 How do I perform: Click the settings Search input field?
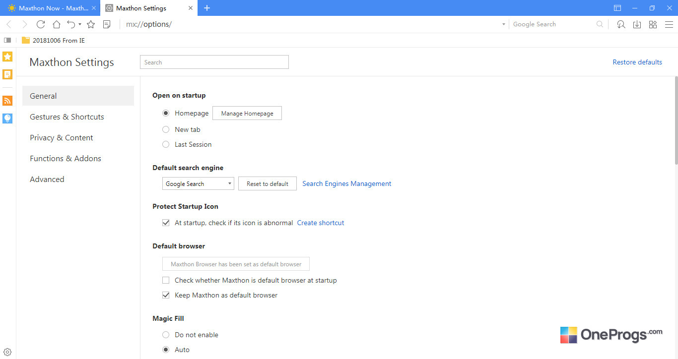pos(214,62)
